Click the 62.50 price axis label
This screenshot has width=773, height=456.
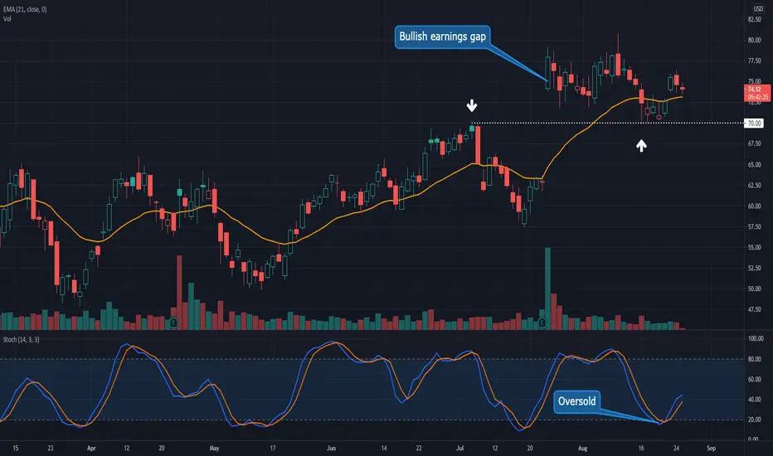click(754, 186)
